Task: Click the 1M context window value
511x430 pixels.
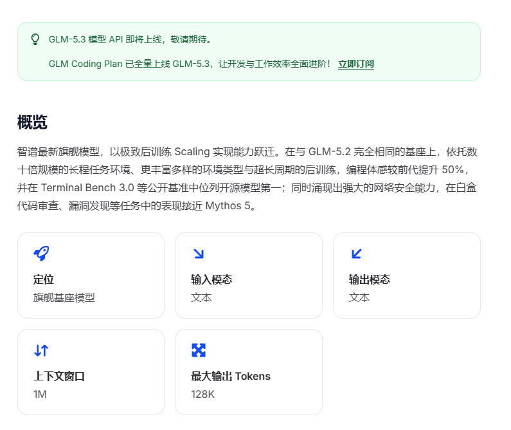Action: (40, 394)
